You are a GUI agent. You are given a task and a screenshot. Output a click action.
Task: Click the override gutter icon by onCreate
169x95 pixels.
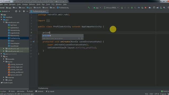click(x=34, y=42)
